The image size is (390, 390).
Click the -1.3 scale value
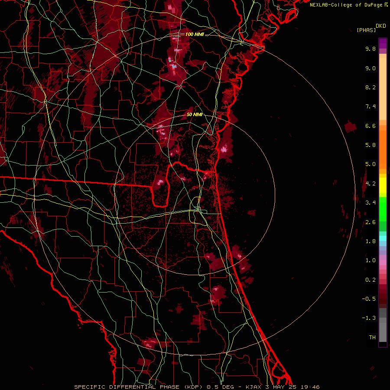point(369,318)
